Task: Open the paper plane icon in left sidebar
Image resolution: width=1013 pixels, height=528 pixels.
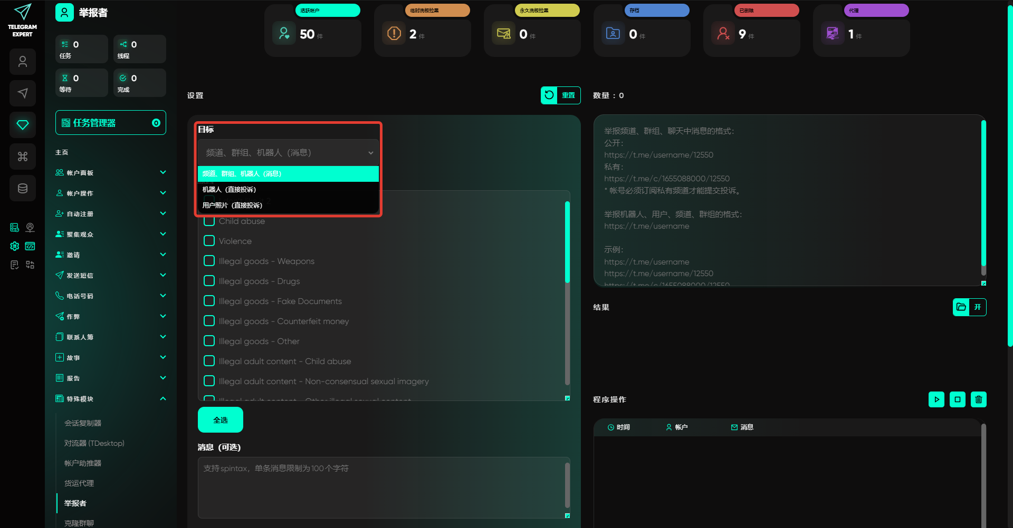Action: click(23, 93)
